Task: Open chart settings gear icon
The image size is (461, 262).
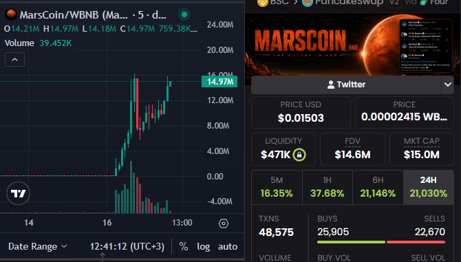Action: pos(224,223)
